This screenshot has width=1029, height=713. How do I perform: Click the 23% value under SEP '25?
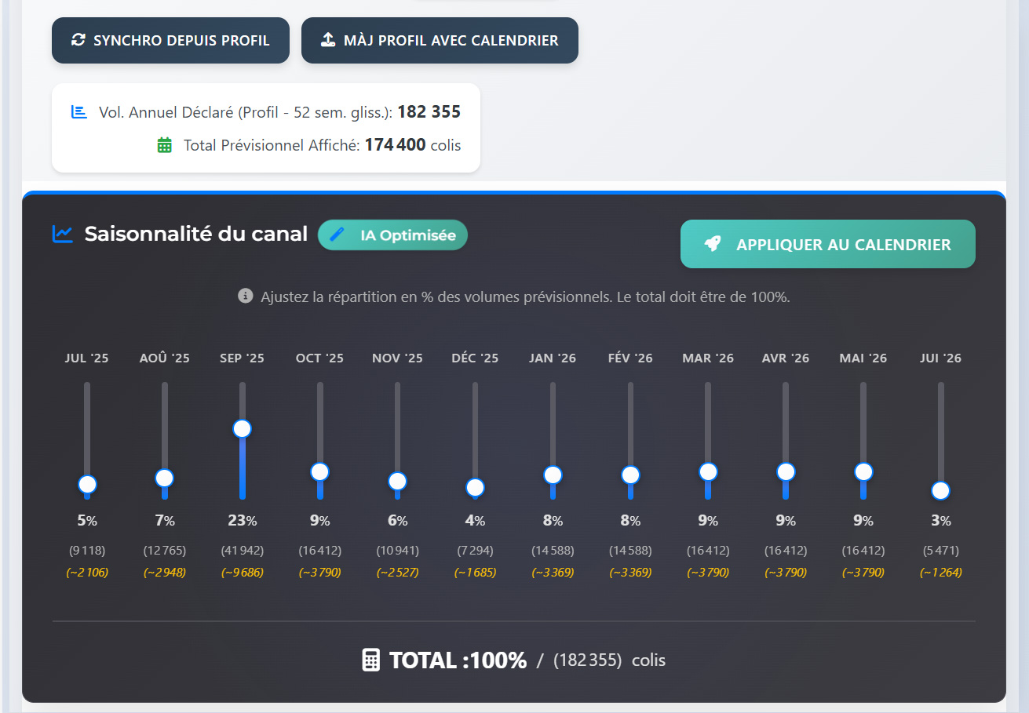click(x=242, y=520)
